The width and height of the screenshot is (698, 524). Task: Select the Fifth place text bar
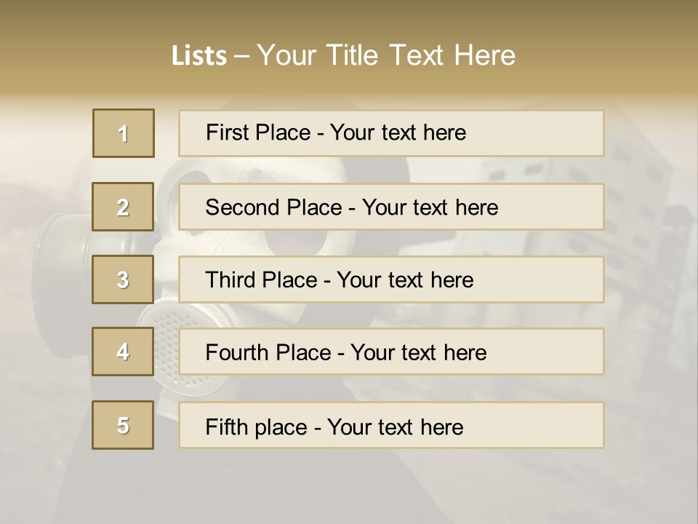(x=391, y=425)
